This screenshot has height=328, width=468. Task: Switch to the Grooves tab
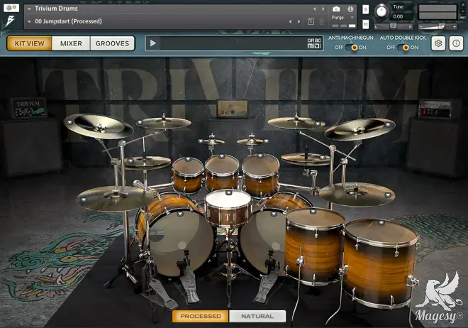pyautogui.click(x=112, y=43)
